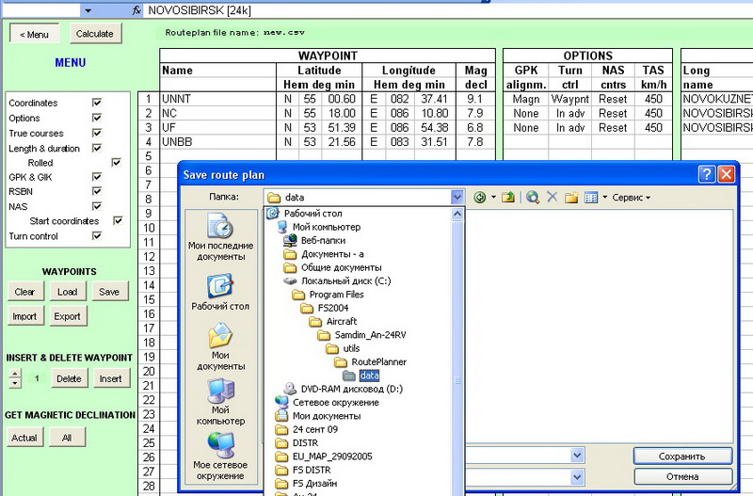
Task: Select RoutePlanner folder in the tree
Action: click(x=378, y=361)
